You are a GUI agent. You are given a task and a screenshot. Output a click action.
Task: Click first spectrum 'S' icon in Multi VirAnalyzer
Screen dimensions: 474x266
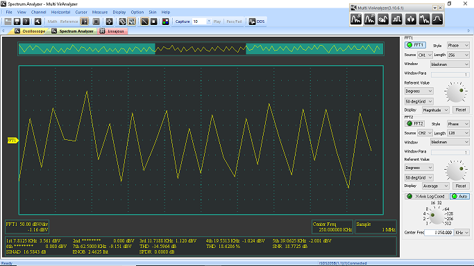[356, 19]
